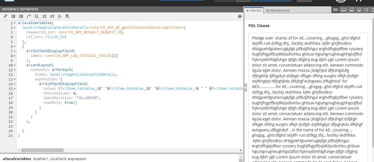Click the increase indent toolbar icon
This screenshot has height=162, width=374.
(21, 16)
